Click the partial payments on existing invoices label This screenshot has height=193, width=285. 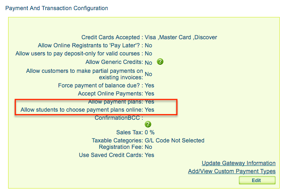pyautogui.click(x=84, y=74)
